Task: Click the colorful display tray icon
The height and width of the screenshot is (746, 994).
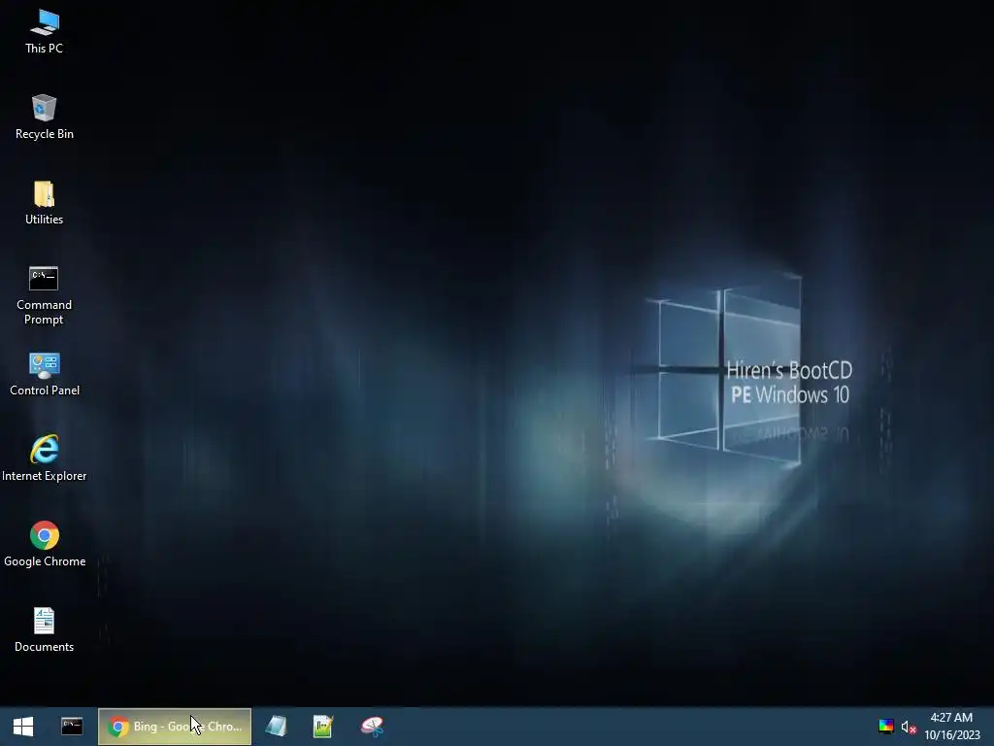Action: click(x=885, y=727)
